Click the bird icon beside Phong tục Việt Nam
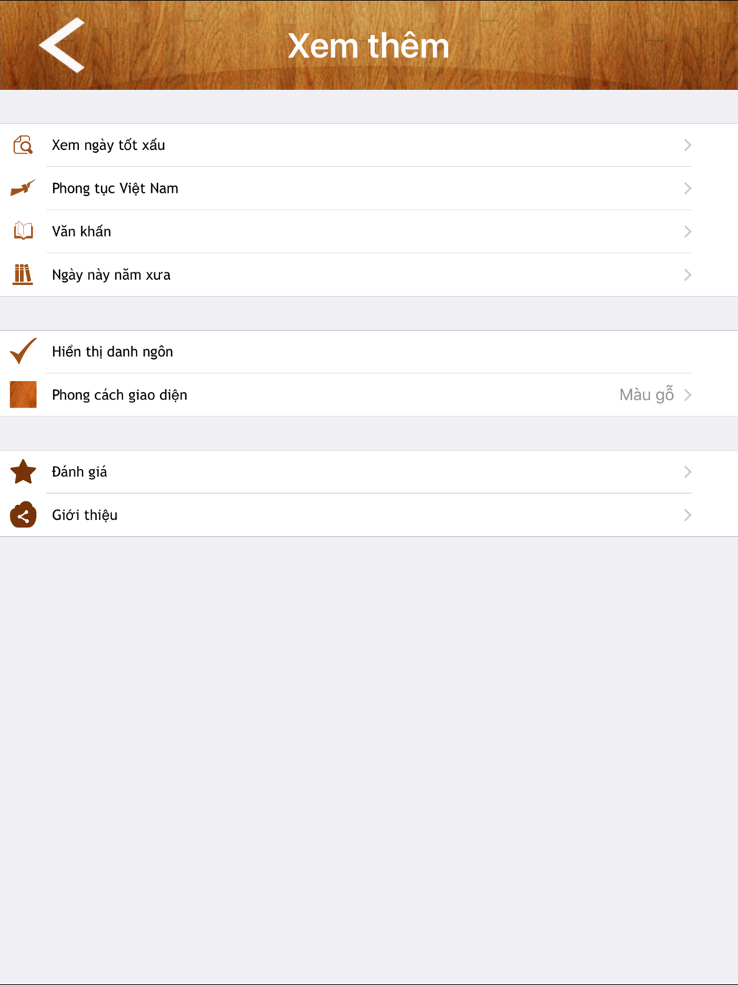Image resolution: width=738 pixels, height=985 pixels. coord(23,188)
